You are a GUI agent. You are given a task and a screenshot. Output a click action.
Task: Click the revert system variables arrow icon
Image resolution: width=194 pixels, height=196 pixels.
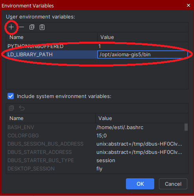(22, 108)
